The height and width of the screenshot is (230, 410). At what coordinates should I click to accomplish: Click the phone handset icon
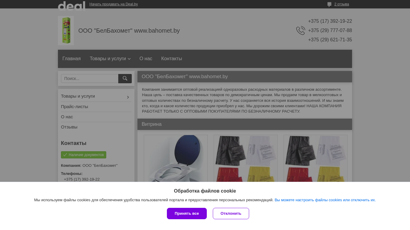(300, 31)
